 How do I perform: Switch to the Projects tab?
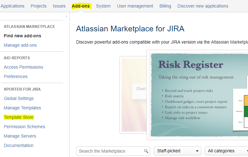tap(39, 6)
